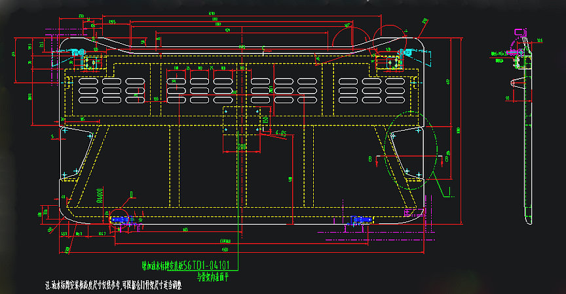Select the 91 dimension on side view
566x294 pixels.
508,99
